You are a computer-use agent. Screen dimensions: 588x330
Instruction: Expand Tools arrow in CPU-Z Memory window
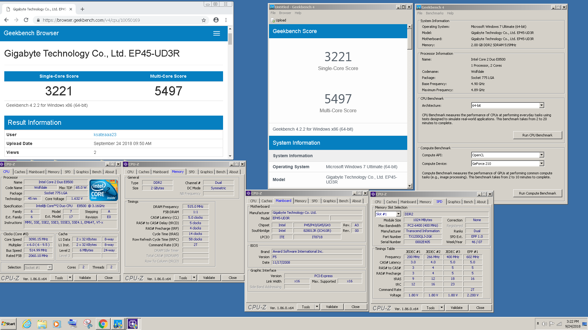pyautogui.click(x=194, y=278)
